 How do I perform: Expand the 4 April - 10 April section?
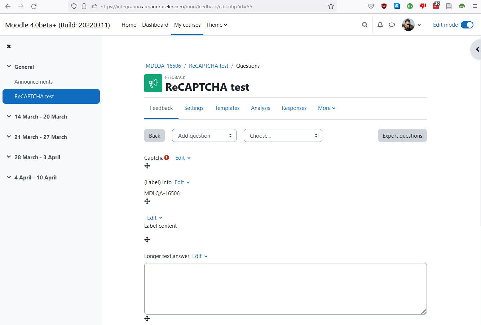point(9,177)
